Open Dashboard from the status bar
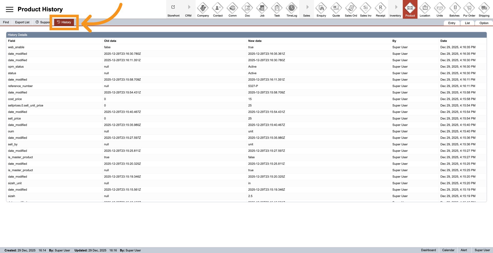Viewport: 493px width, 253px height. (x=428, y=250)
